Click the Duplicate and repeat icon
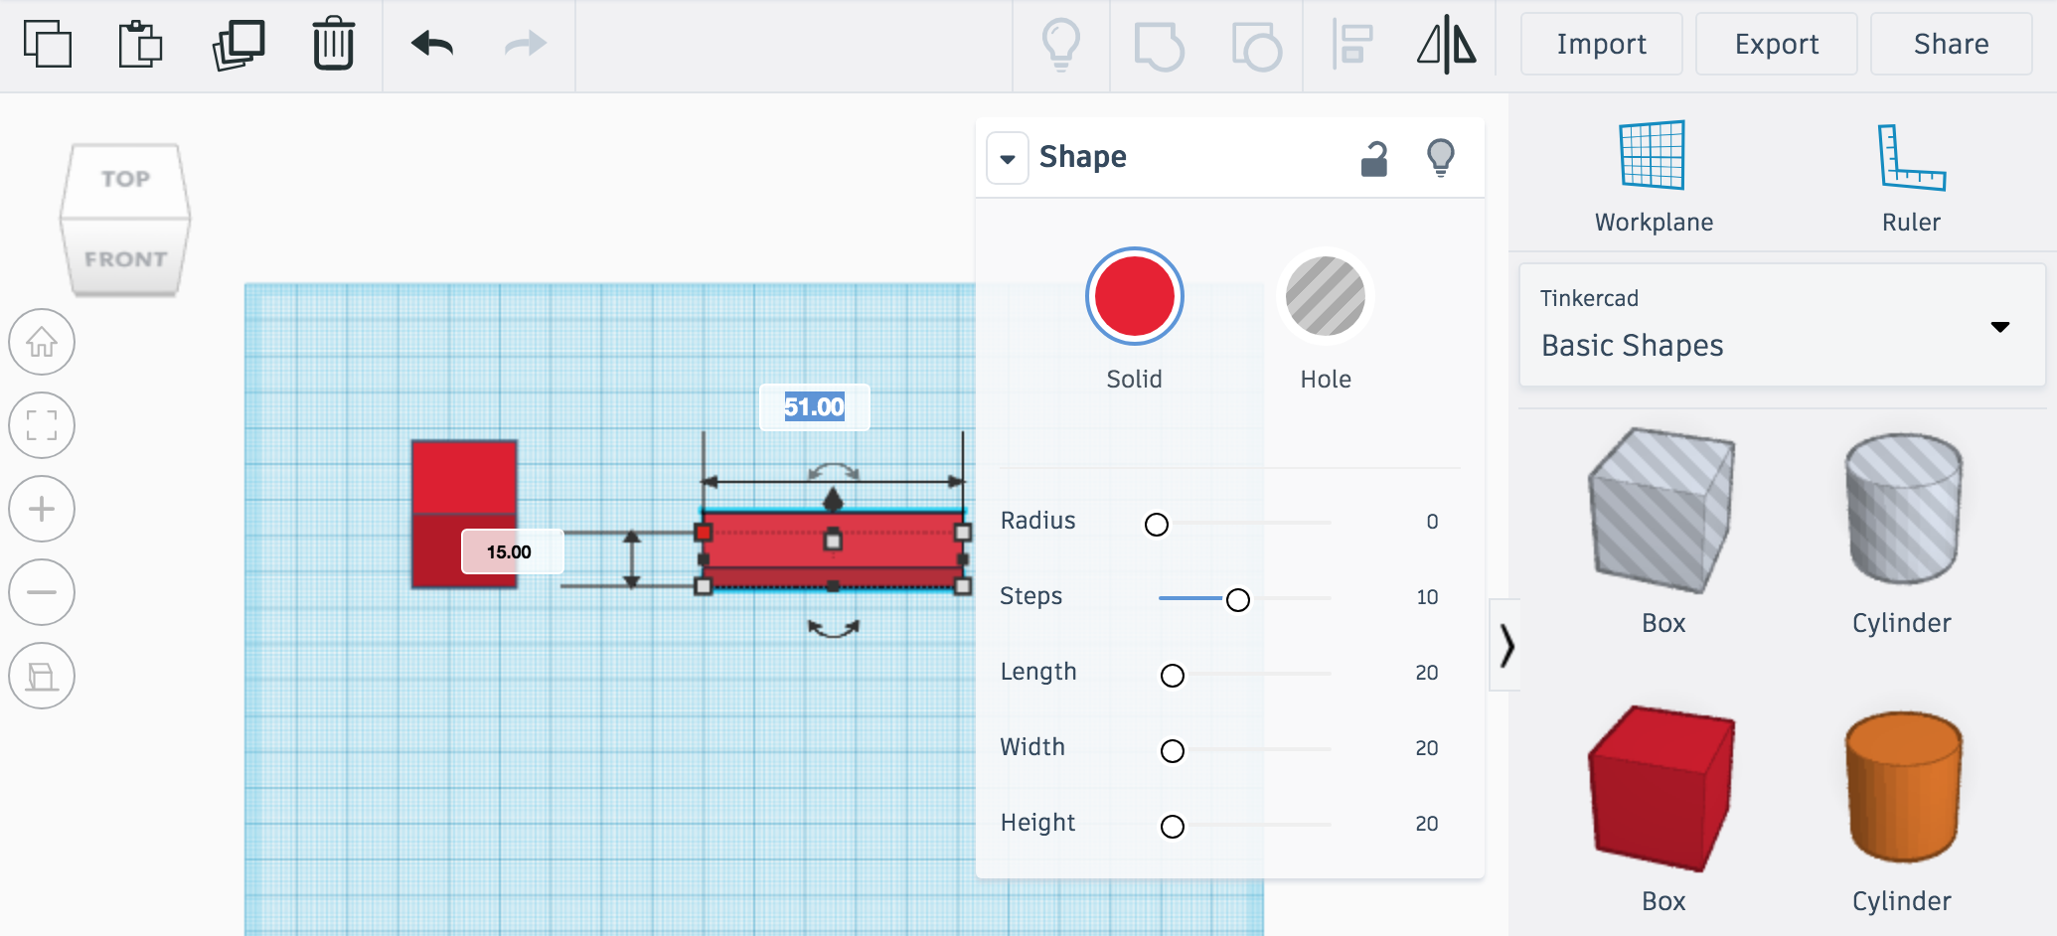The height and width of the screenshot is (936, 2057). tap(238, 45)
